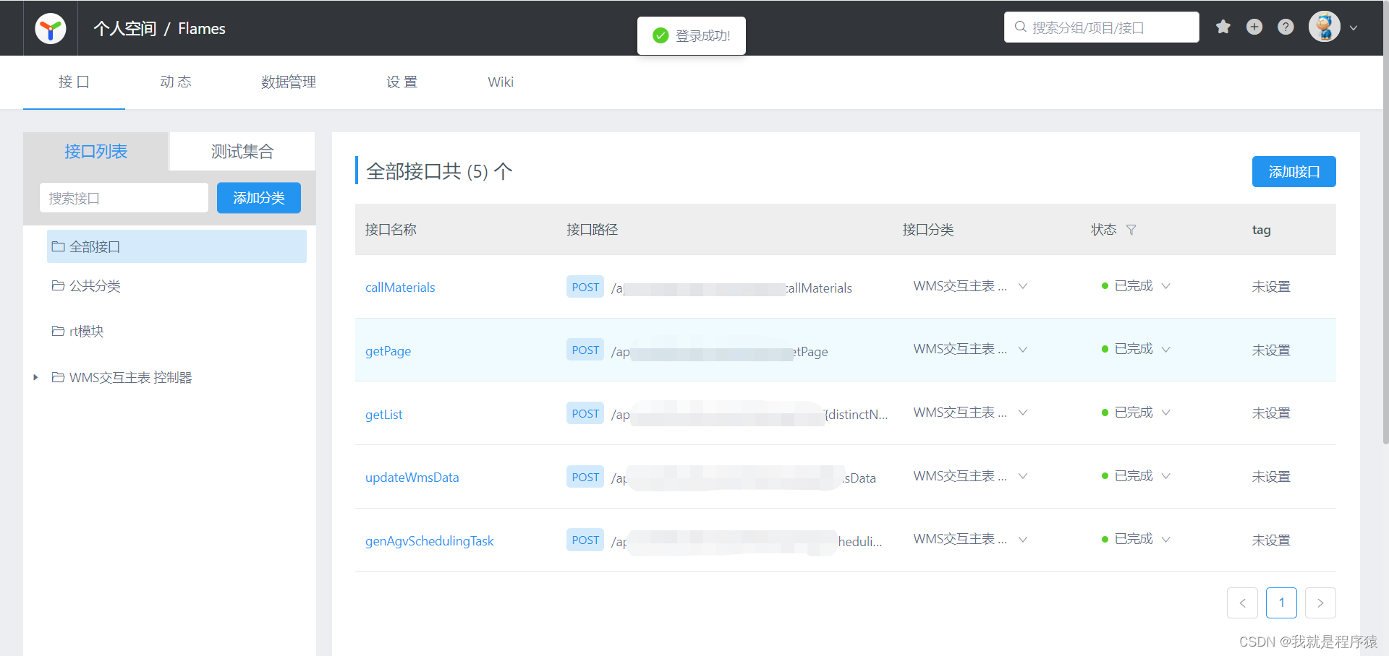The height and width of the screenshot is (656, 1389).
Task: Click the 接口分类 column header
Action: pyautogui.click(x=927, y=230)
